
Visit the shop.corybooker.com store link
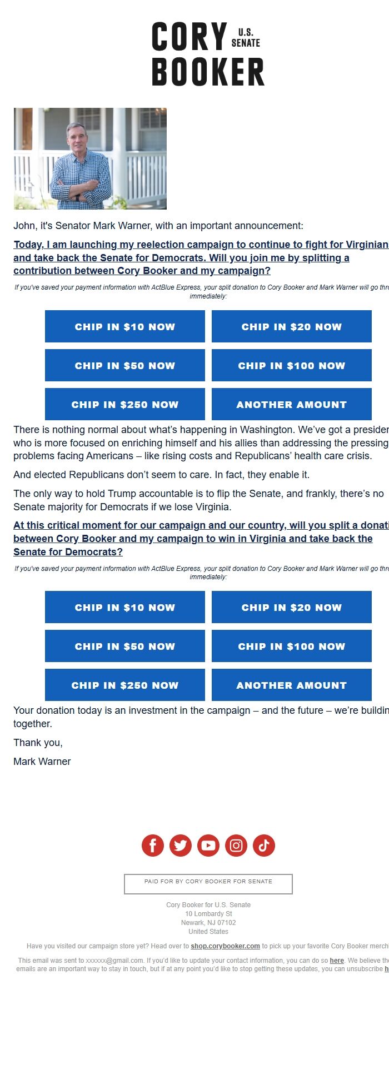click(x=225, y=946)
